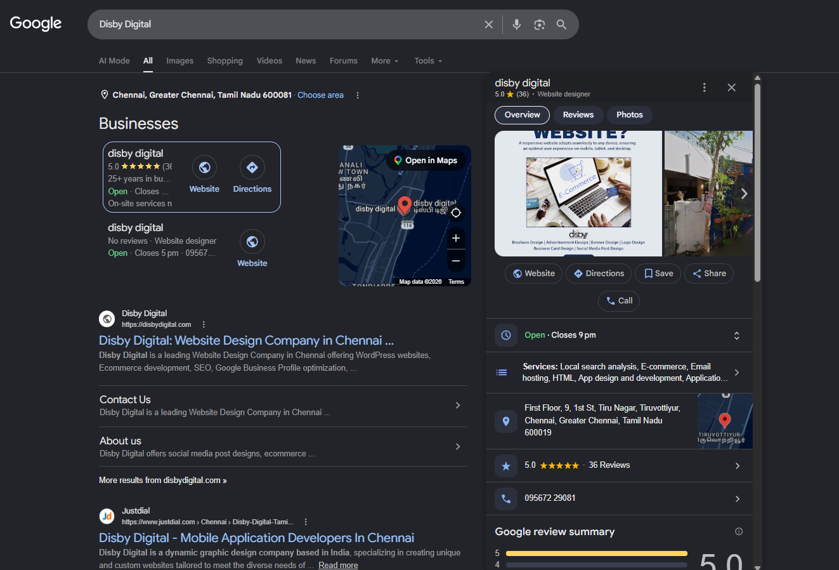The image size is (839, 570).
Task: Switch to Videos tab
Action: pos(270,61)
